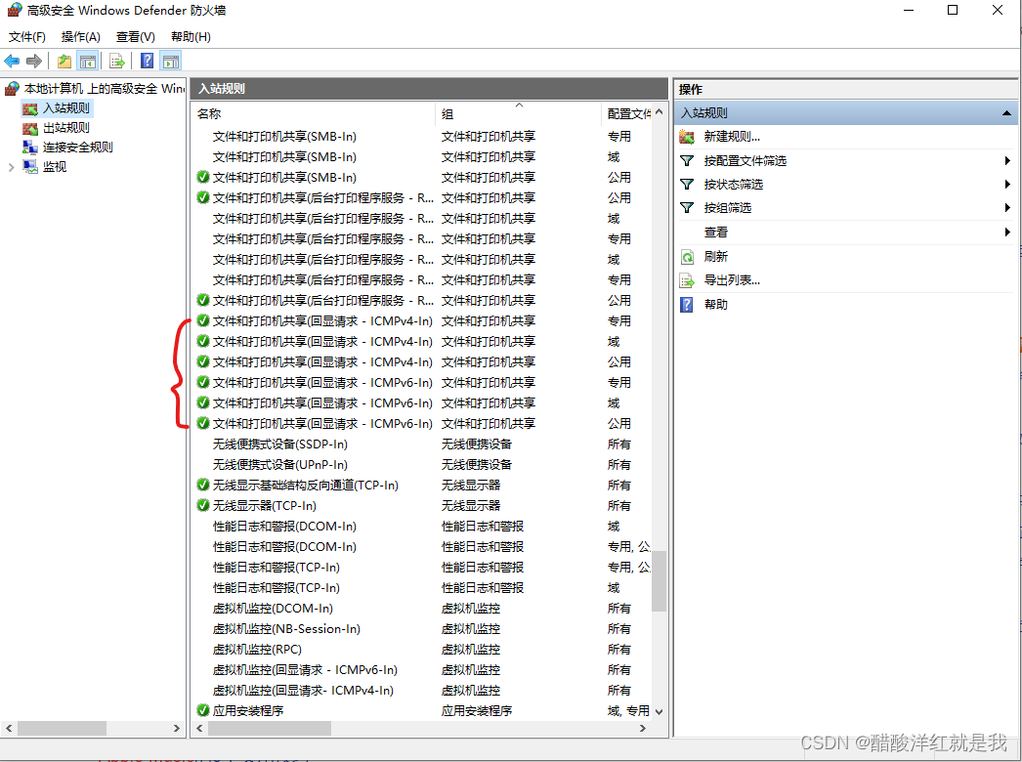Click the firewall app icon in title bar

click(x=15, y=11)
